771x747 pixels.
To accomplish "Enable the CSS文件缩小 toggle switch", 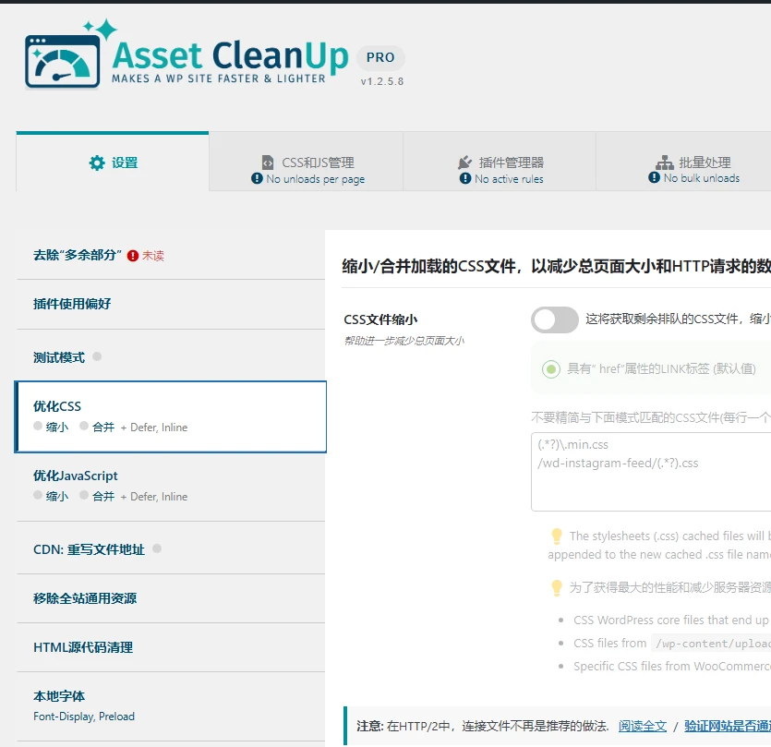I will (x=554, y=319).
